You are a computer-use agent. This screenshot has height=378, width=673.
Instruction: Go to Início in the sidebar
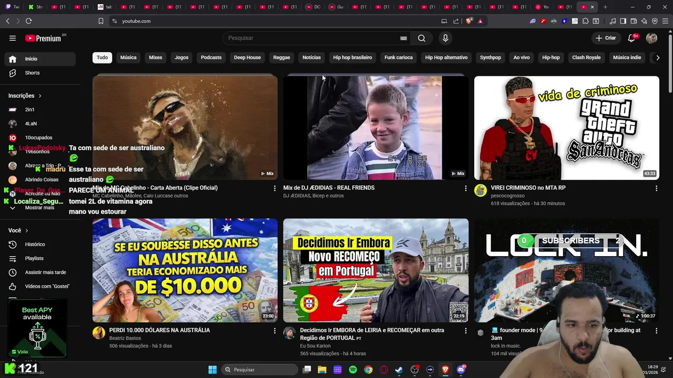click(x=39, y=59)
